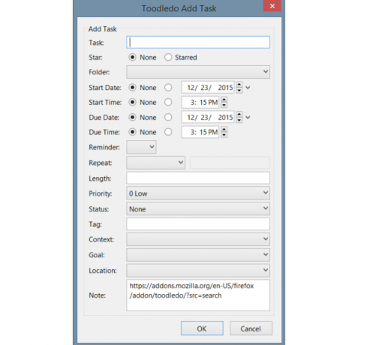Decrease Start Time with down spinner arrow
The height and width of the screenshot is (345, 367).
click(x=224, y=105)
